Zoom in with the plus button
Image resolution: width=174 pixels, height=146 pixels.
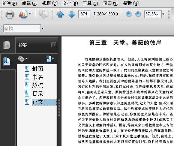tap(138, 14)
